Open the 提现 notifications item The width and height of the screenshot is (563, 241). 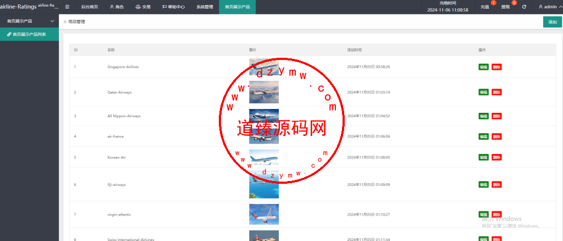coord(506,7)
